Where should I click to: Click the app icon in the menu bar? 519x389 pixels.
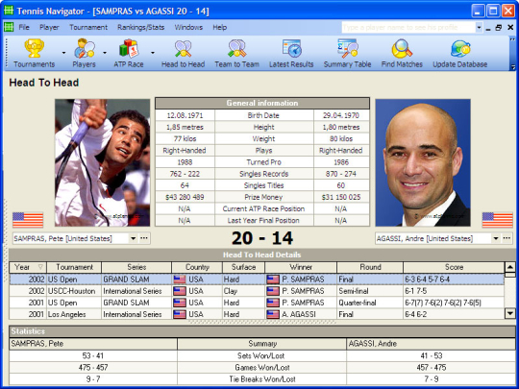tap(9, 27)
